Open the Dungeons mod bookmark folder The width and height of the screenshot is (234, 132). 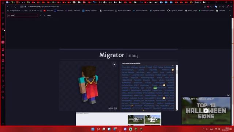[14, 11]
